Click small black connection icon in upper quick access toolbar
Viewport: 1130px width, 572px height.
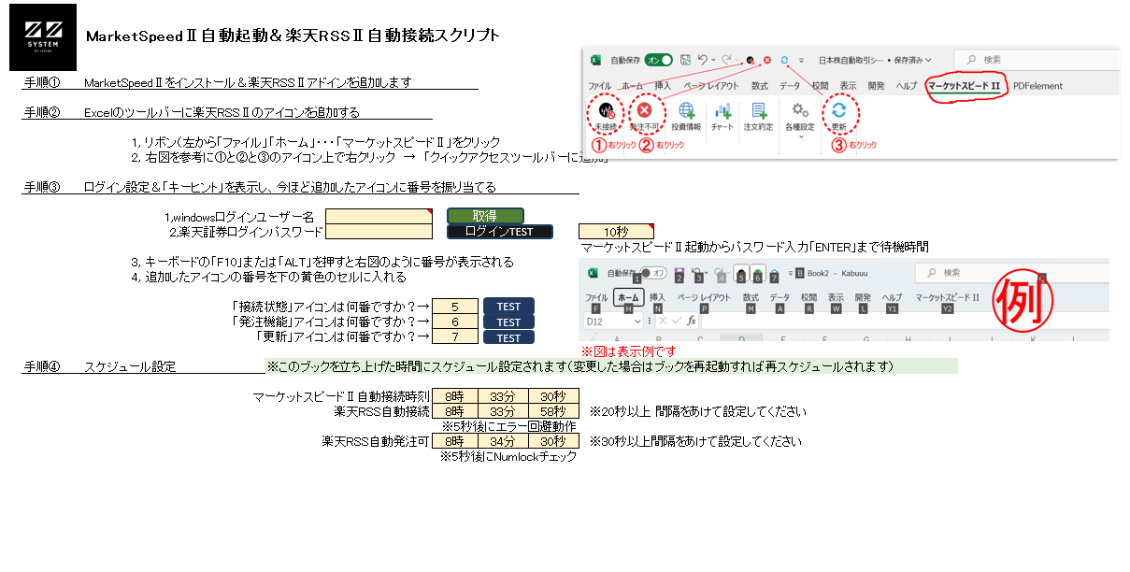[x=751, y=60]
